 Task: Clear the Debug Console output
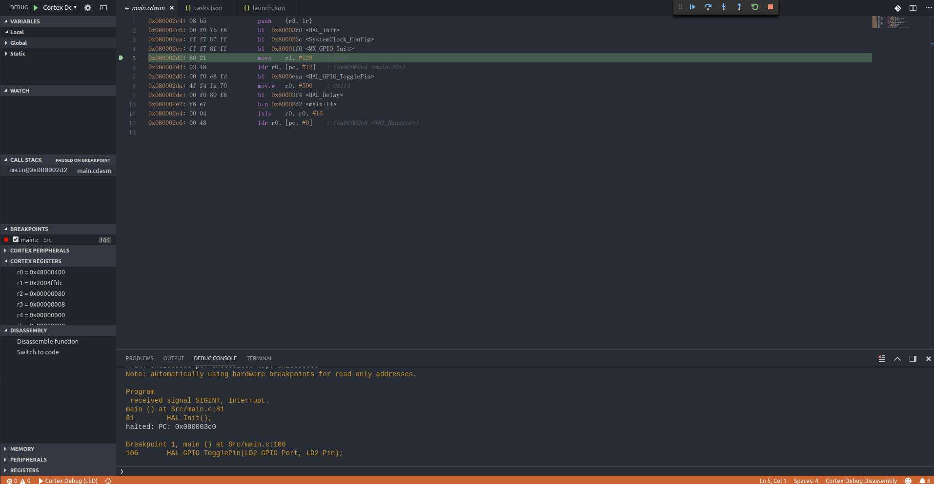point(881,359)
